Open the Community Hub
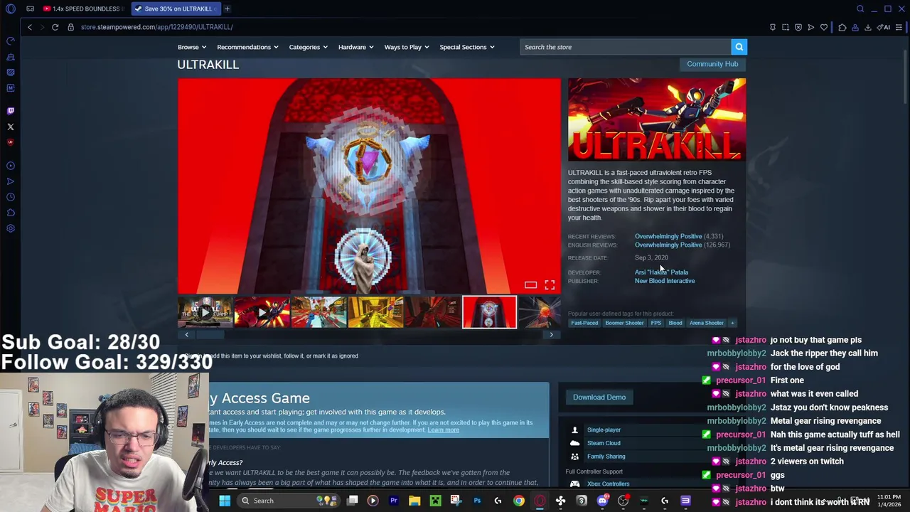This screenshot has height=512, width=910. click(x=712, y=64)
